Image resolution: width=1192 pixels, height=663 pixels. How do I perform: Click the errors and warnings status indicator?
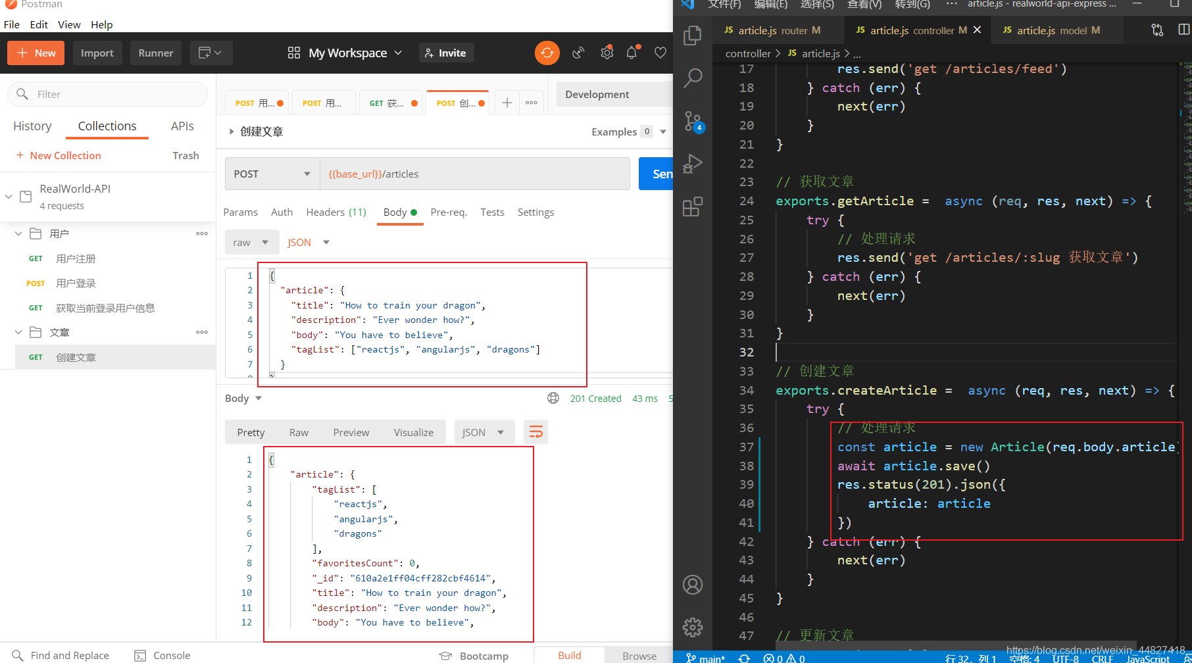pos(784,658)
